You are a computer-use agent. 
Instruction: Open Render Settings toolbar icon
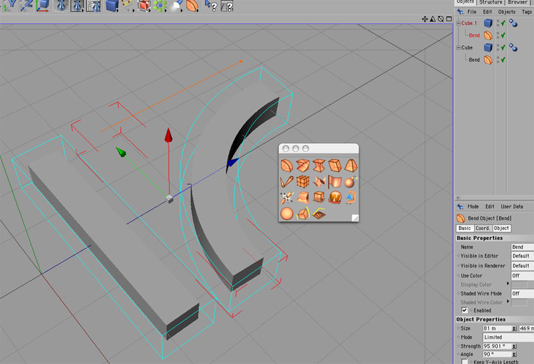[x=93, y=5]
